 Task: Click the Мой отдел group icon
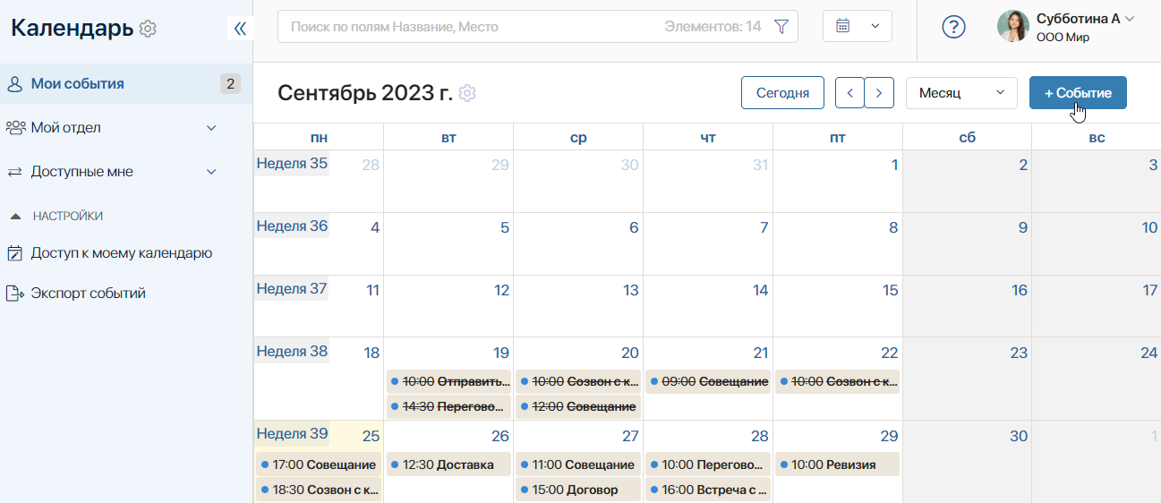pos(15,128)
